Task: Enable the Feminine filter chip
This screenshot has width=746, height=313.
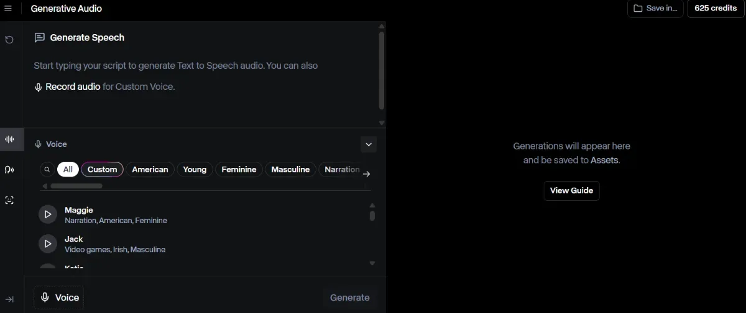Action: [x=239, y=169]
